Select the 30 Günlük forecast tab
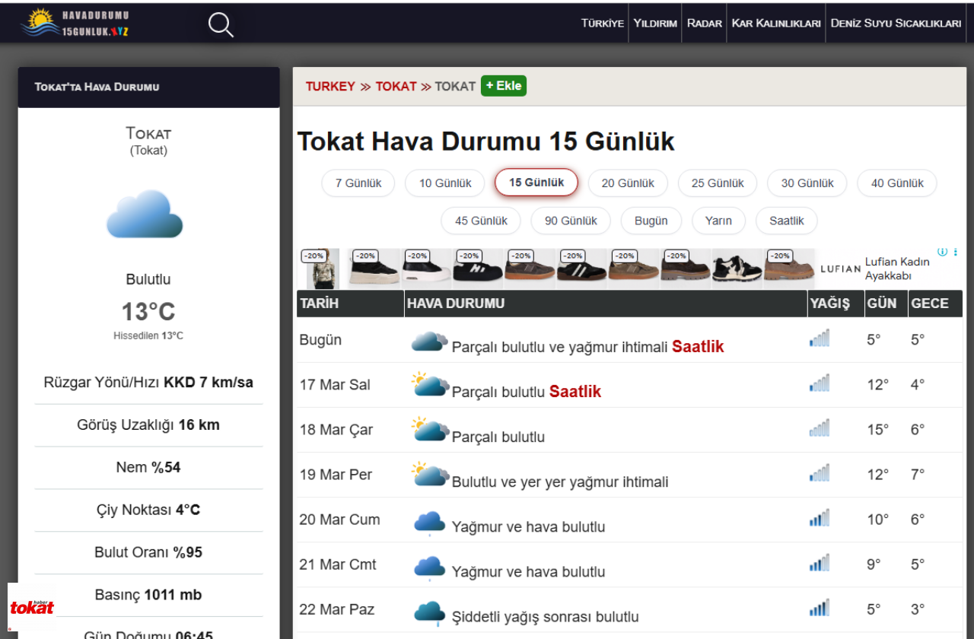 [x=807, y=183]
